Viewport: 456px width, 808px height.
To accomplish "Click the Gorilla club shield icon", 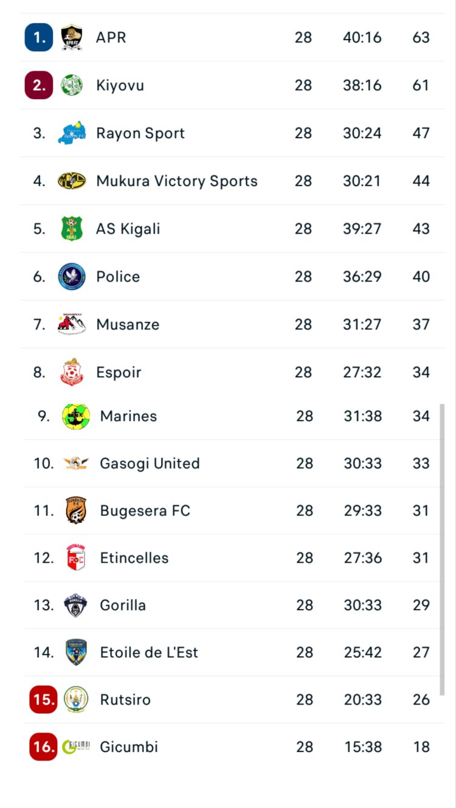I will (76, 605).
